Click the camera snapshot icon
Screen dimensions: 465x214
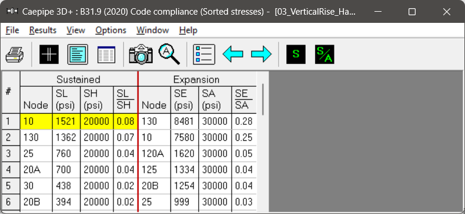(x=141, y=55)
